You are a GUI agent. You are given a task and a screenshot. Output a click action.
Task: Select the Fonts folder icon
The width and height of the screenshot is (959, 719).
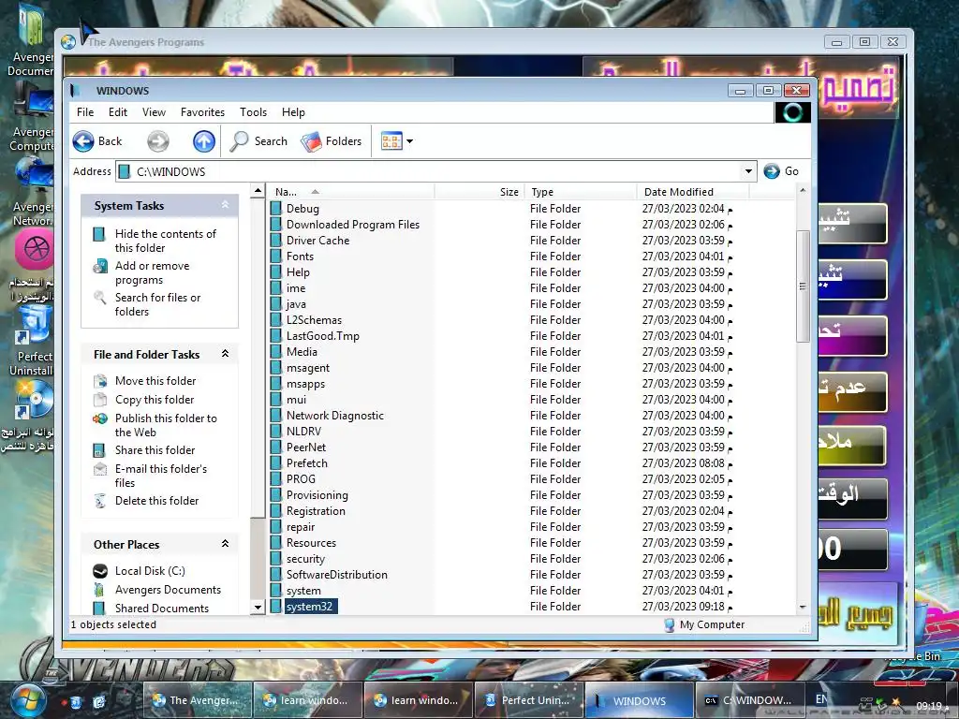pyautogui.click(x=276, y=257)
